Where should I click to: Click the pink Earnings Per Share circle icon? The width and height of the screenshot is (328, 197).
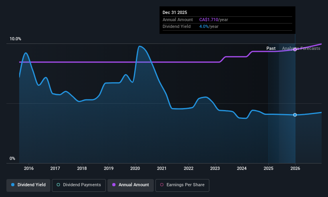tap(162, 185)
